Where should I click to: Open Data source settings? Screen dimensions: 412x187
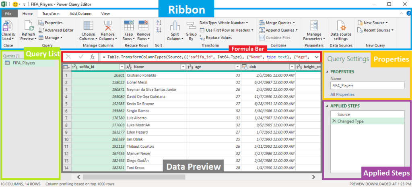[341, 27]
